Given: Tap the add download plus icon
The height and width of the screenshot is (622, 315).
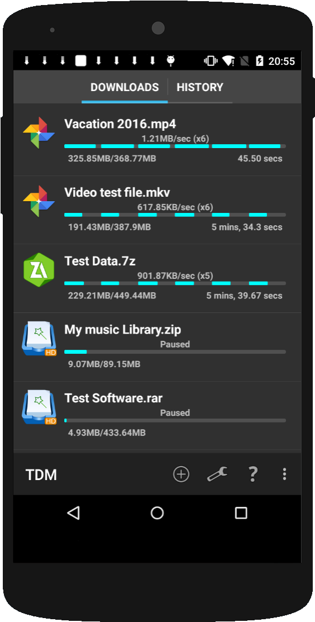Looking at the screenshot, I should (181, 474).
